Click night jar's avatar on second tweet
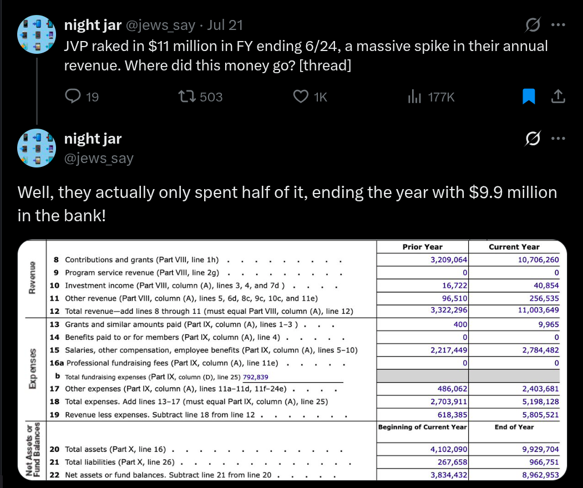The width and height of the screenshot is (583, 488). pos(37,148)
